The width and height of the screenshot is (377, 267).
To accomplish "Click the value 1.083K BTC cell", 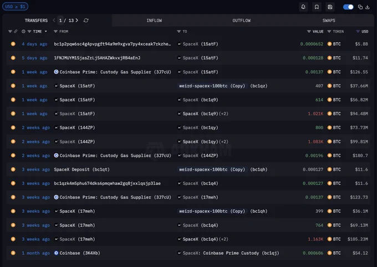I will click(315, 142).
